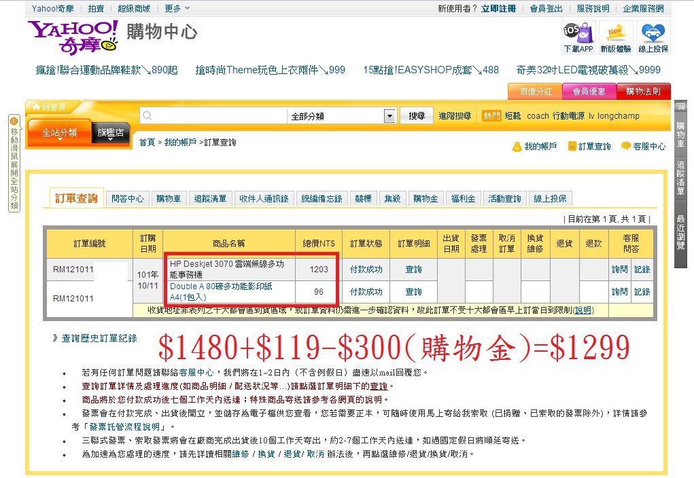Open promo 搶時尚Theme玩色上衣兩件↘999
The width and height of the screenshot is (694, 478).
(x=271, y=70)
